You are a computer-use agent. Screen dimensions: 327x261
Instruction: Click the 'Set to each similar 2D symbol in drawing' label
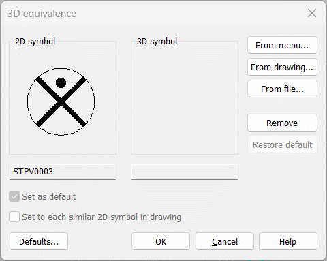point(102,217)
